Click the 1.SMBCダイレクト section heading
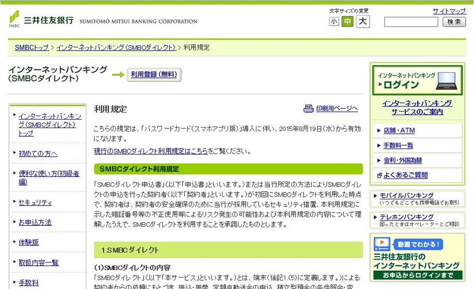The image size is (474, 289). [x=228, y=250]
